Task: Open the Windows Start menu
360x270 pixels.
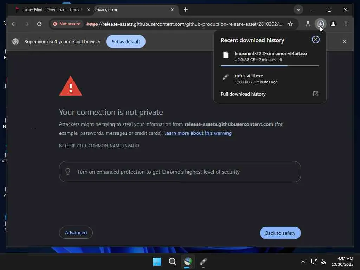Action: [157, 262]
